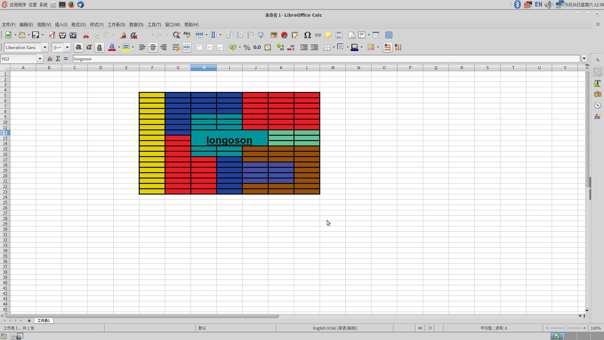Open the Special Character (Omega) dialog
Viewport: 604px width, 340px height.
[x=307, y=35]
